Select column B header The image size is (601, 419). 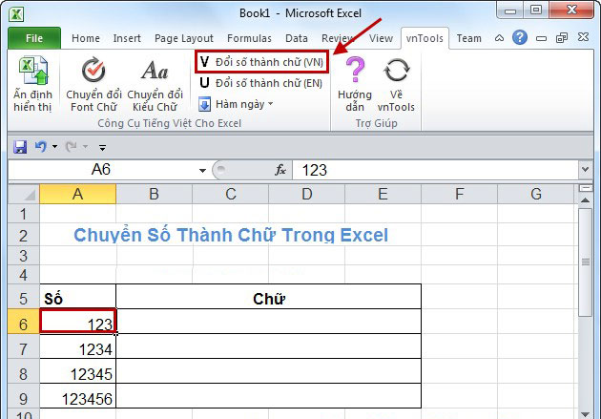tap(154, 194)
